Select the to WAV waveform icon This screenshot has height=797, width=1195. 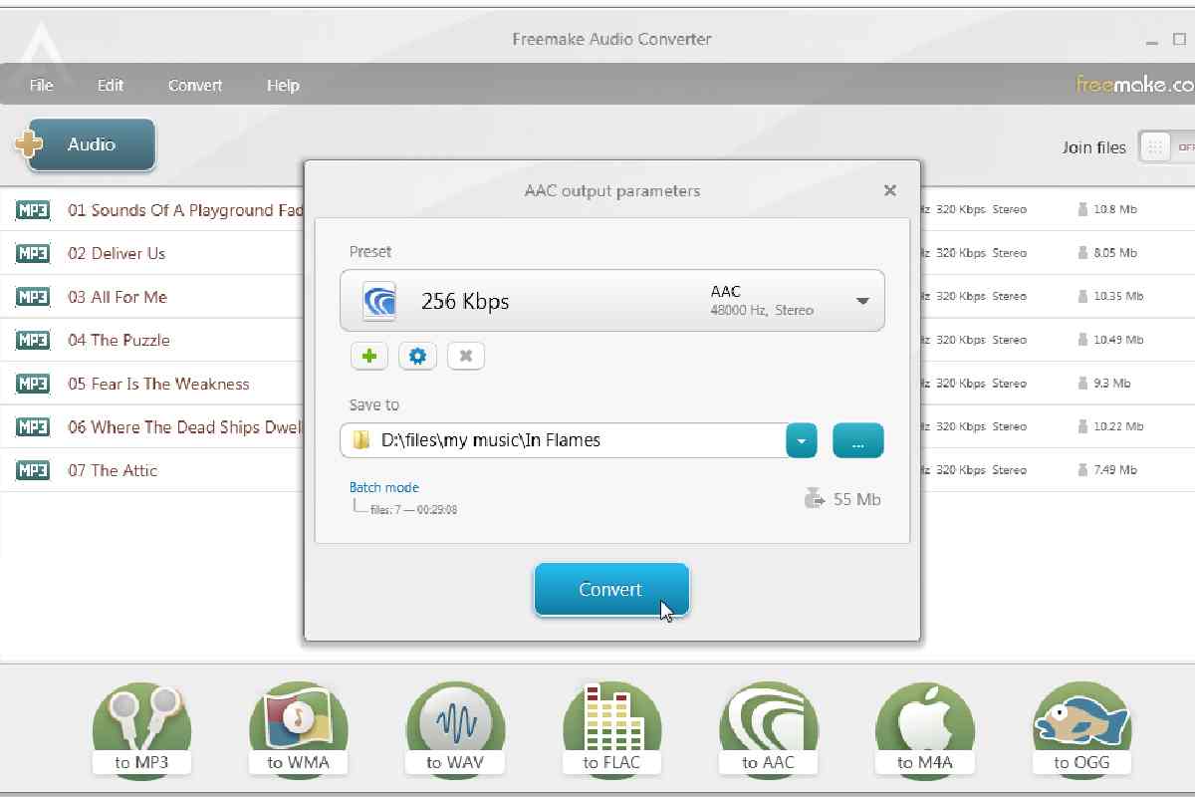tap(455, 728)
